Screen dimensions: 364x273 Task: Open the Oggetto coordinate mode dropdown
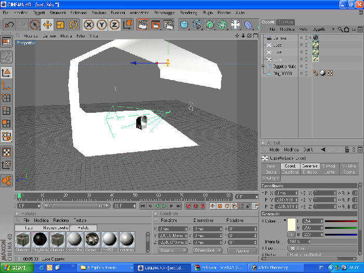[x=173, y=250]
